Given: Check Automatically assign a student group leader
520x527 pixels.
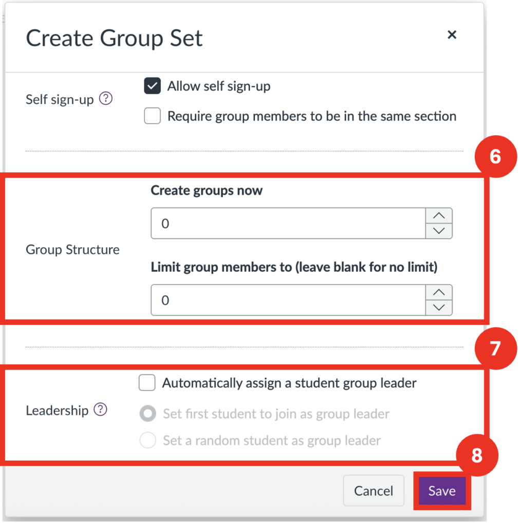Looking at the screenshot, I should (147, 383).
